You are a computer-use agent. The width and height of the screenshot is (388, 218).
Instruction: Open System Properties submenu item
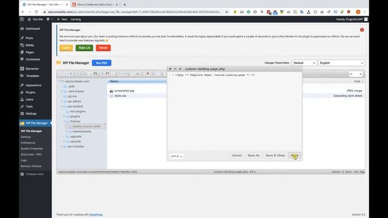pyautogui.click(x=32, y=148)
